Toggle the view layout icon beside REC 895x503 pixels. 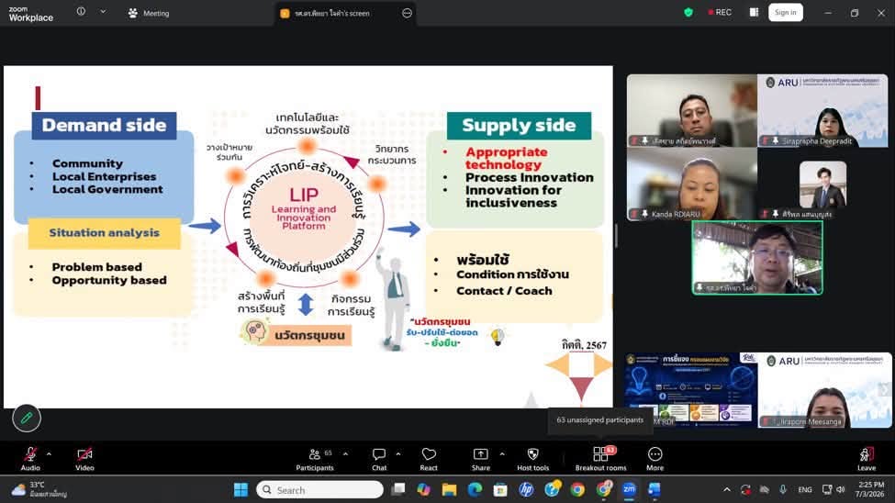(x=754, y=12)
